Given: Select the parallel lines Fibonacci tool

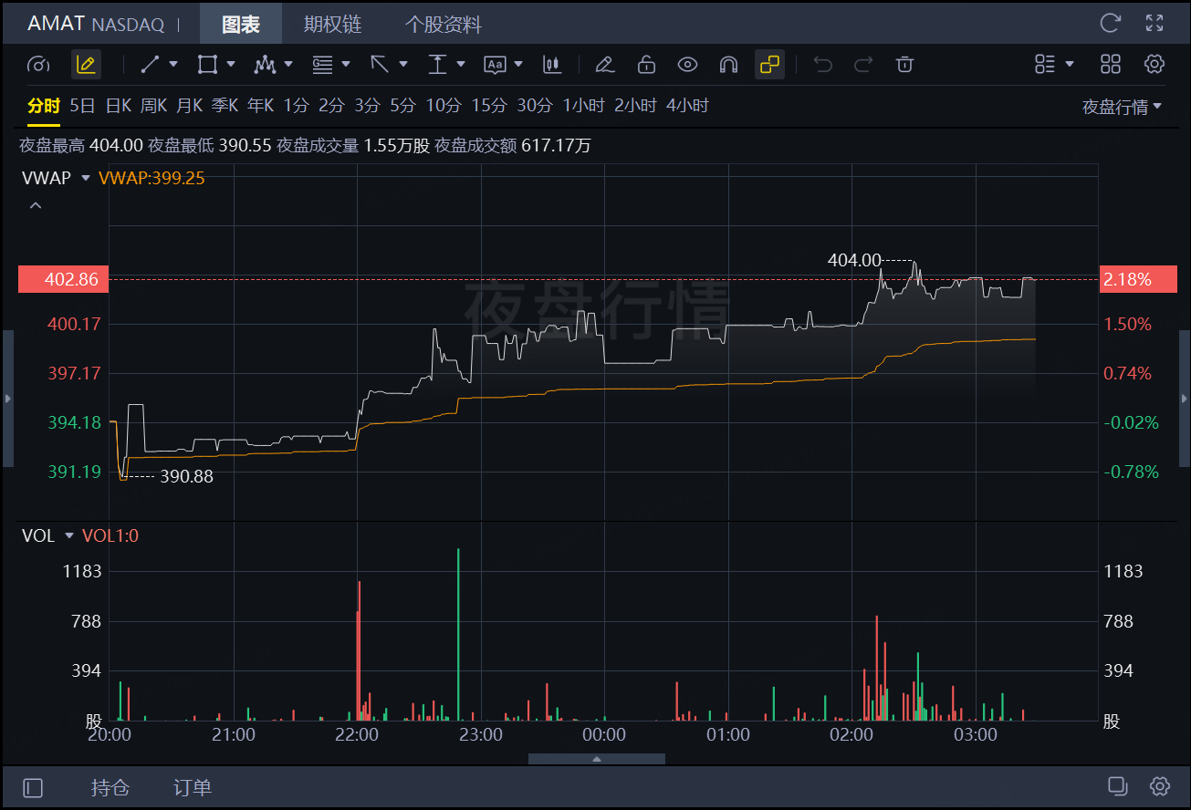Looking at the screenshot, I should (322, 65).
